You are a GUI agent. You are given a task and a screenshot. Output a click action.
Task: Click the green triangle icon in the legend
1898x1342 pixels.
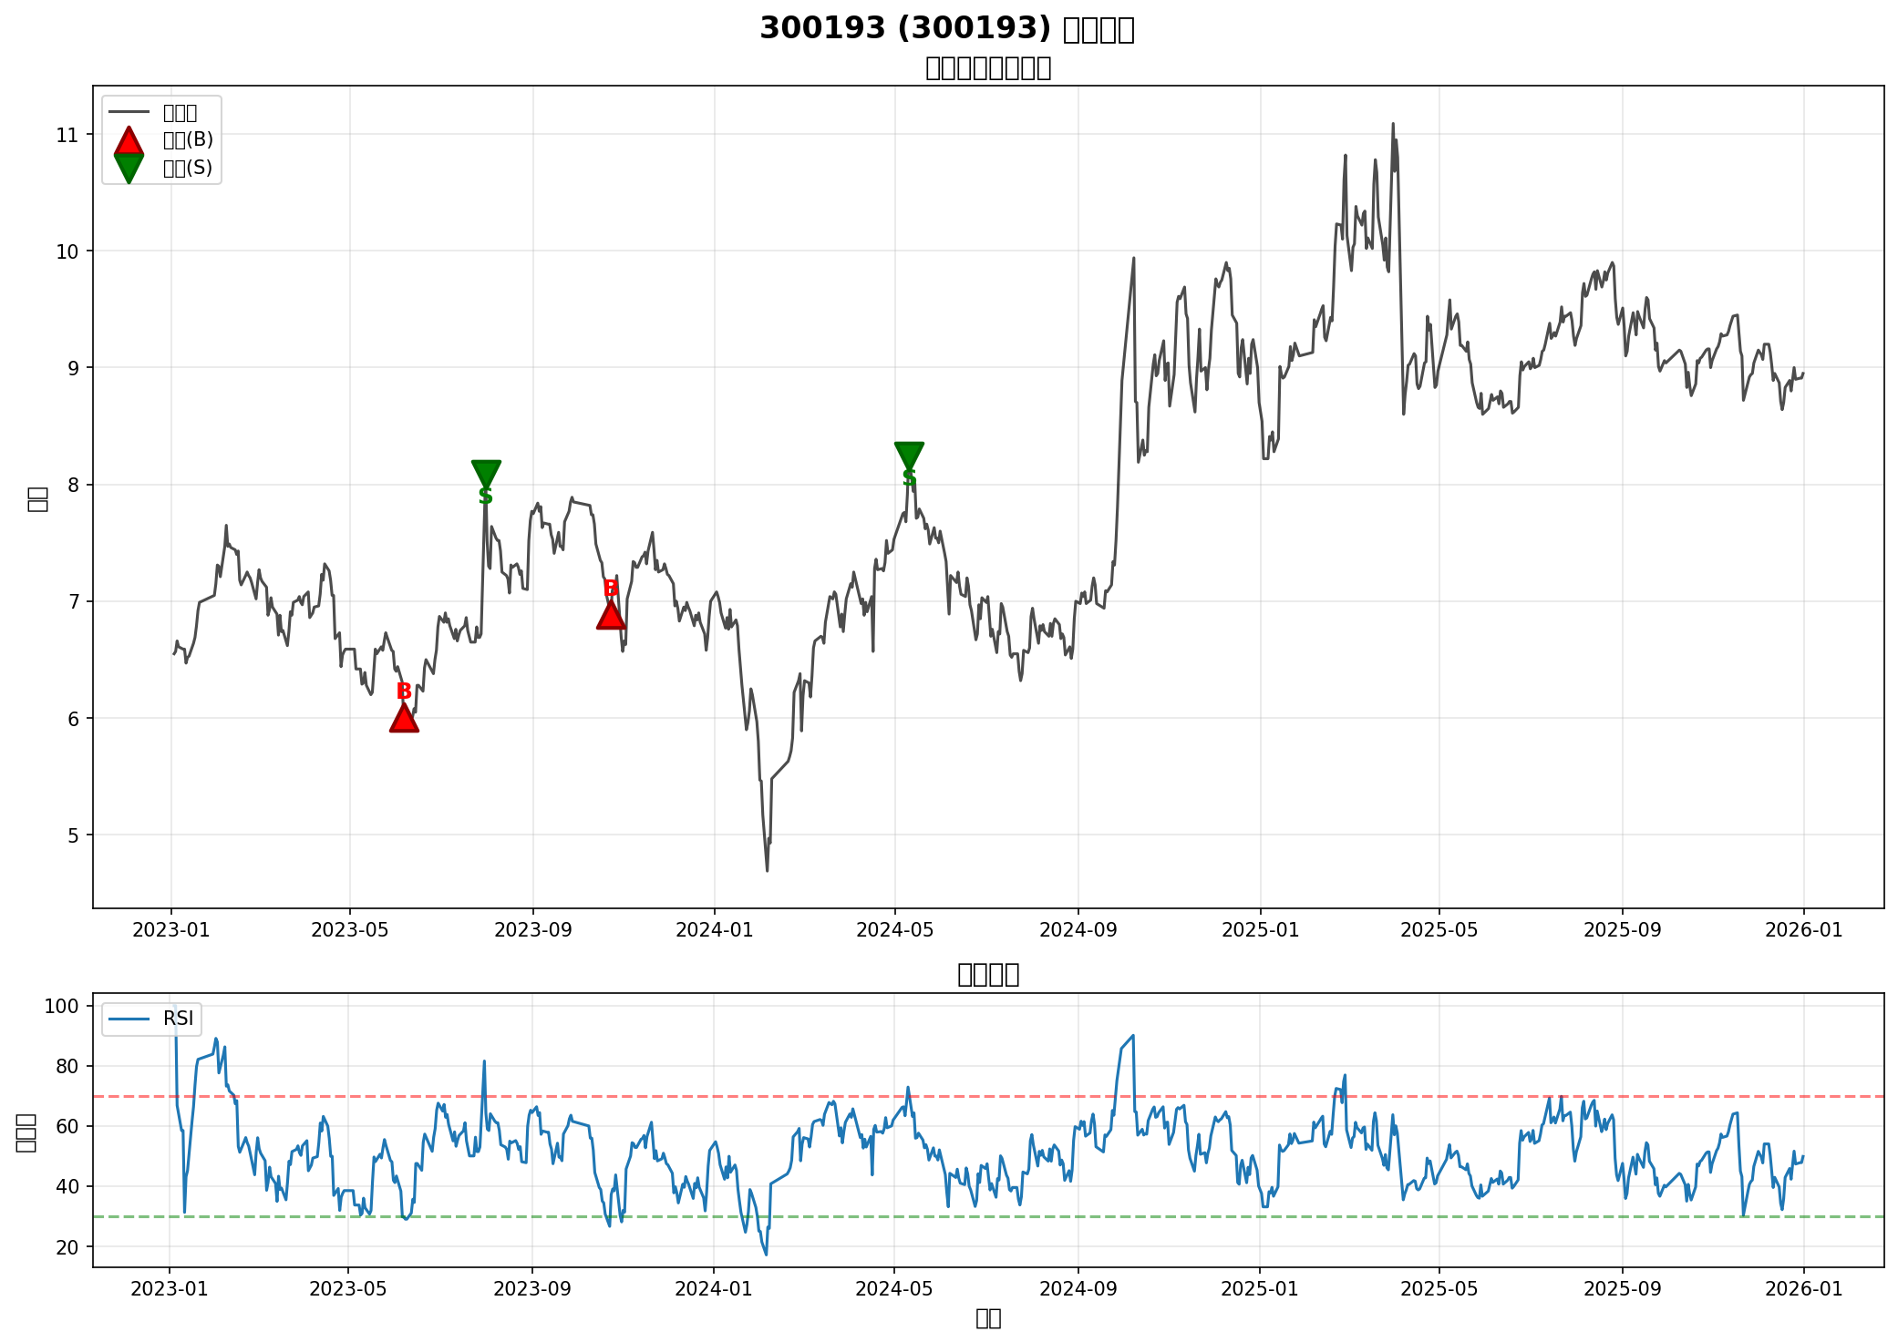coord(129,168)
